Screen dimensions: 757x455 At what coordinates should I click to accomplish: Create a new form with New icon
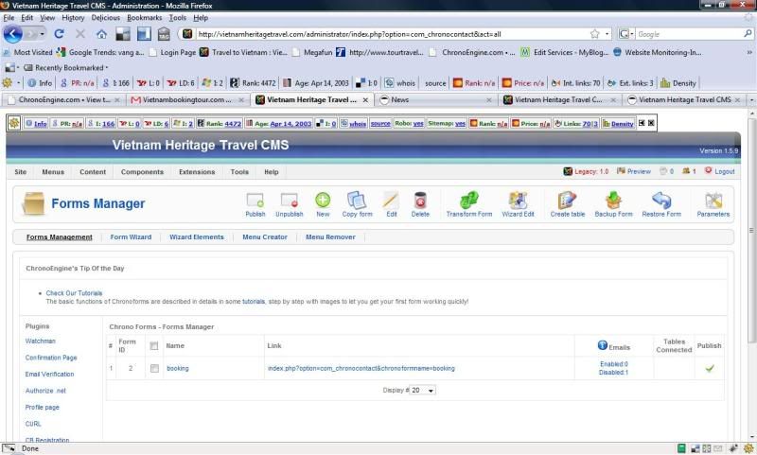323,200
